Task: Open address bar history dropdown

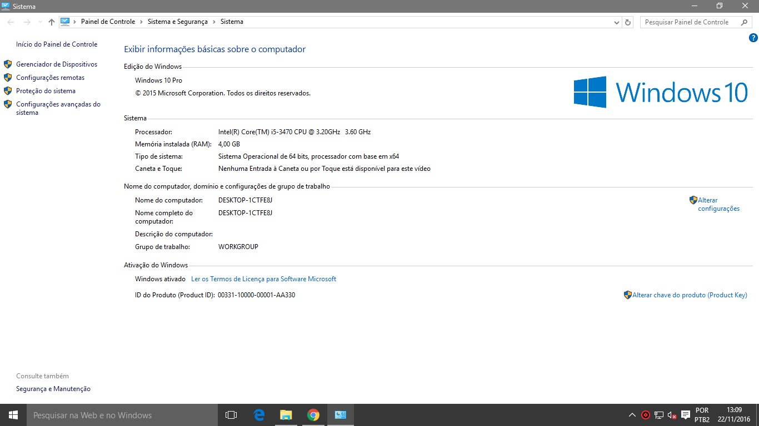Action: coord(616,22)
